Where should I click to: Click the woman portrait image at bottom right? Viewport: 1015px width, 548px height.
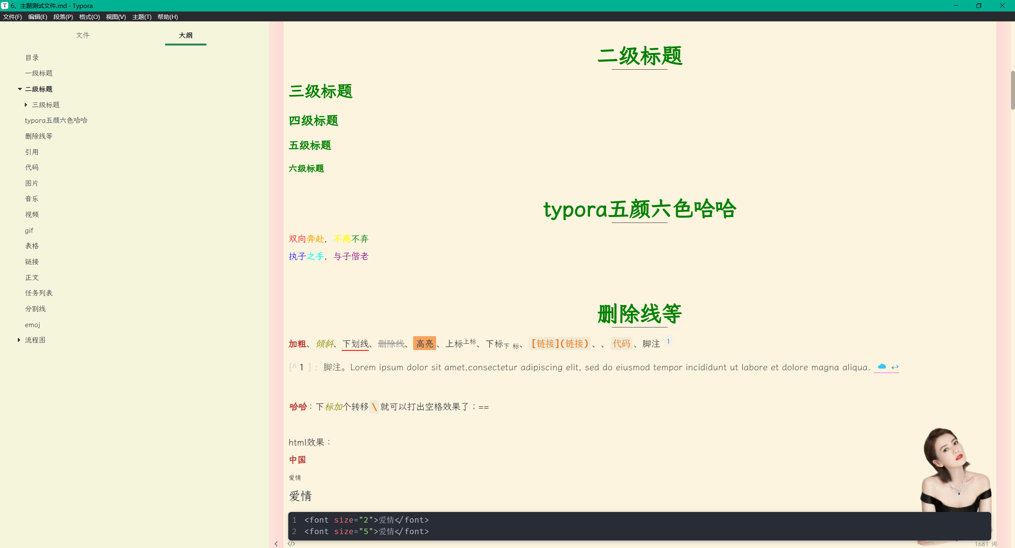point(956,470)
